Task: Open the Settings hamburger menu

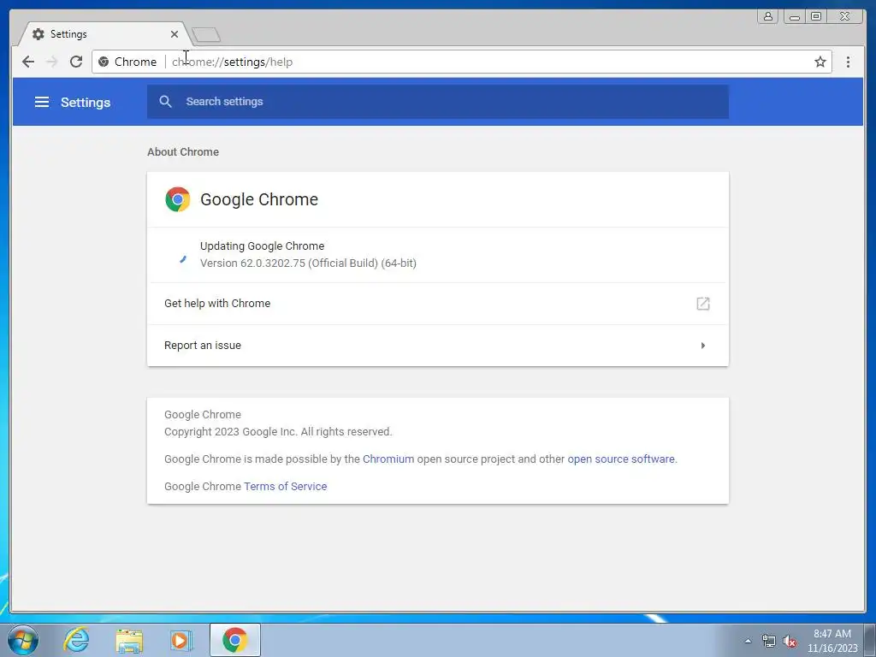Action: pos(42,102)
